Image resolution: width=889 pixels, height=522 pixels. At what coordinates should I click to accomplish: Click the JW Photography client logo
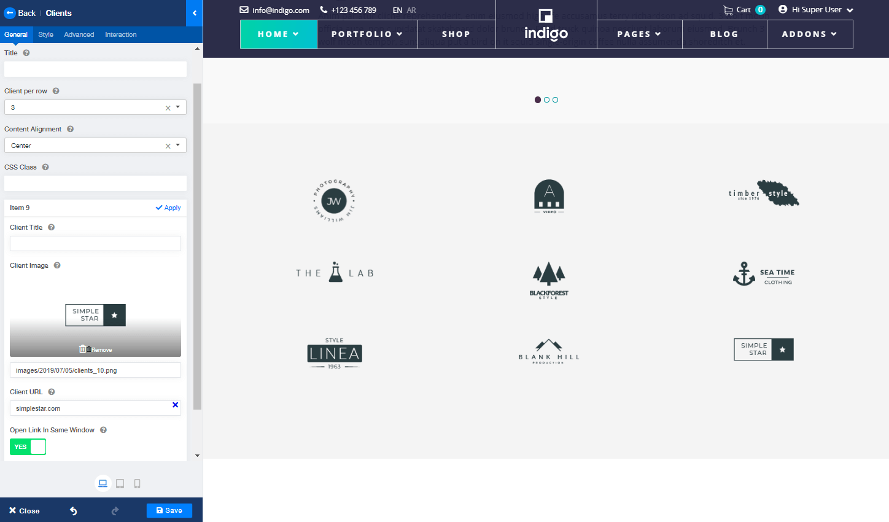point(335,201)
